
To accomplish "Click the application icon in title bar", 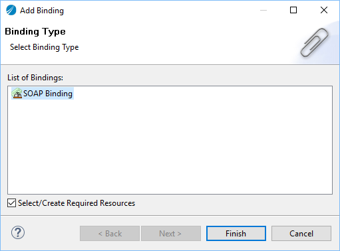I will coord(11,10).
